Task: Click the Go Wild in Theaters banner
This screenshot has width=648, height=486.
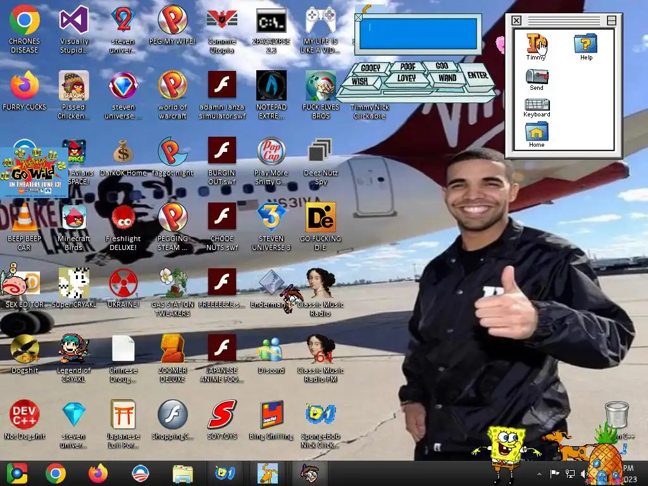Action: click(34, 171)
